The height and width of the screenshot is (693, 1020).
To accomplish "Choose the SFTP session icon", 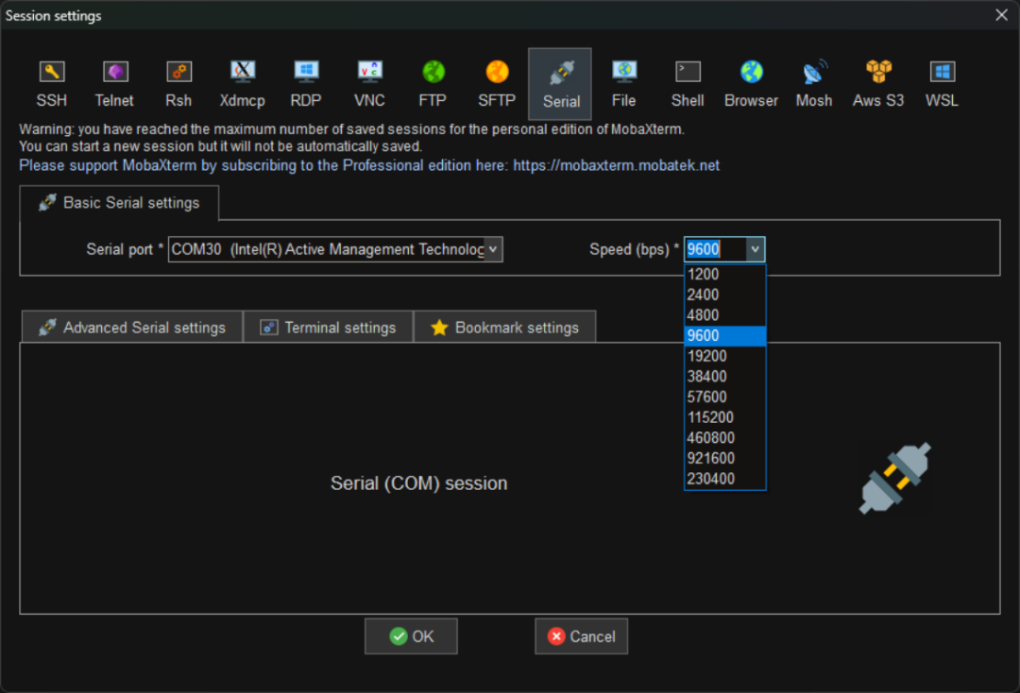I will 497,83.
